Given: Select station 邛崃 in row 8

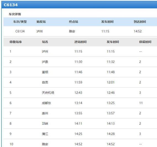Looking at the screenshot, I should pos(45,124).
